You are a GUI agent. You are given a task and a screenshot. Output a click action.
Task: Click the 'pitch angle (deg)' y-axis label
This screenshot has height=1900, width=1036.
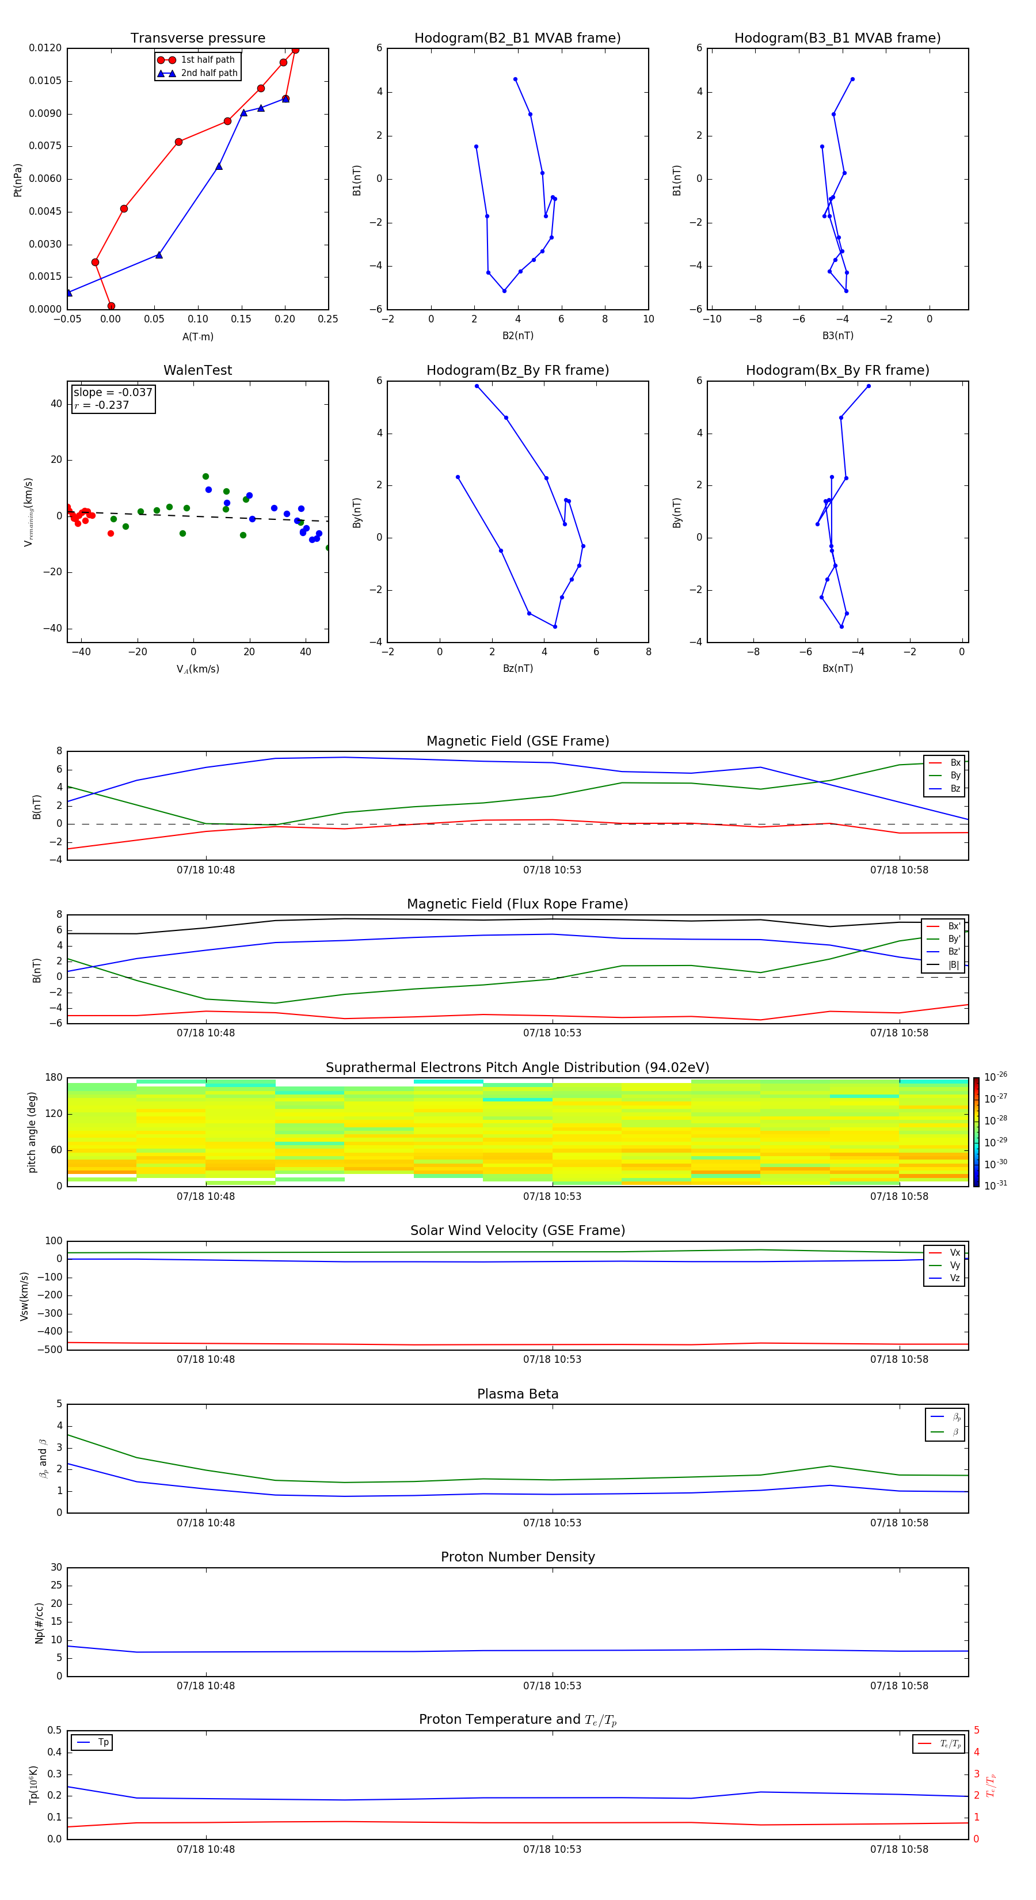[32, 1131]
